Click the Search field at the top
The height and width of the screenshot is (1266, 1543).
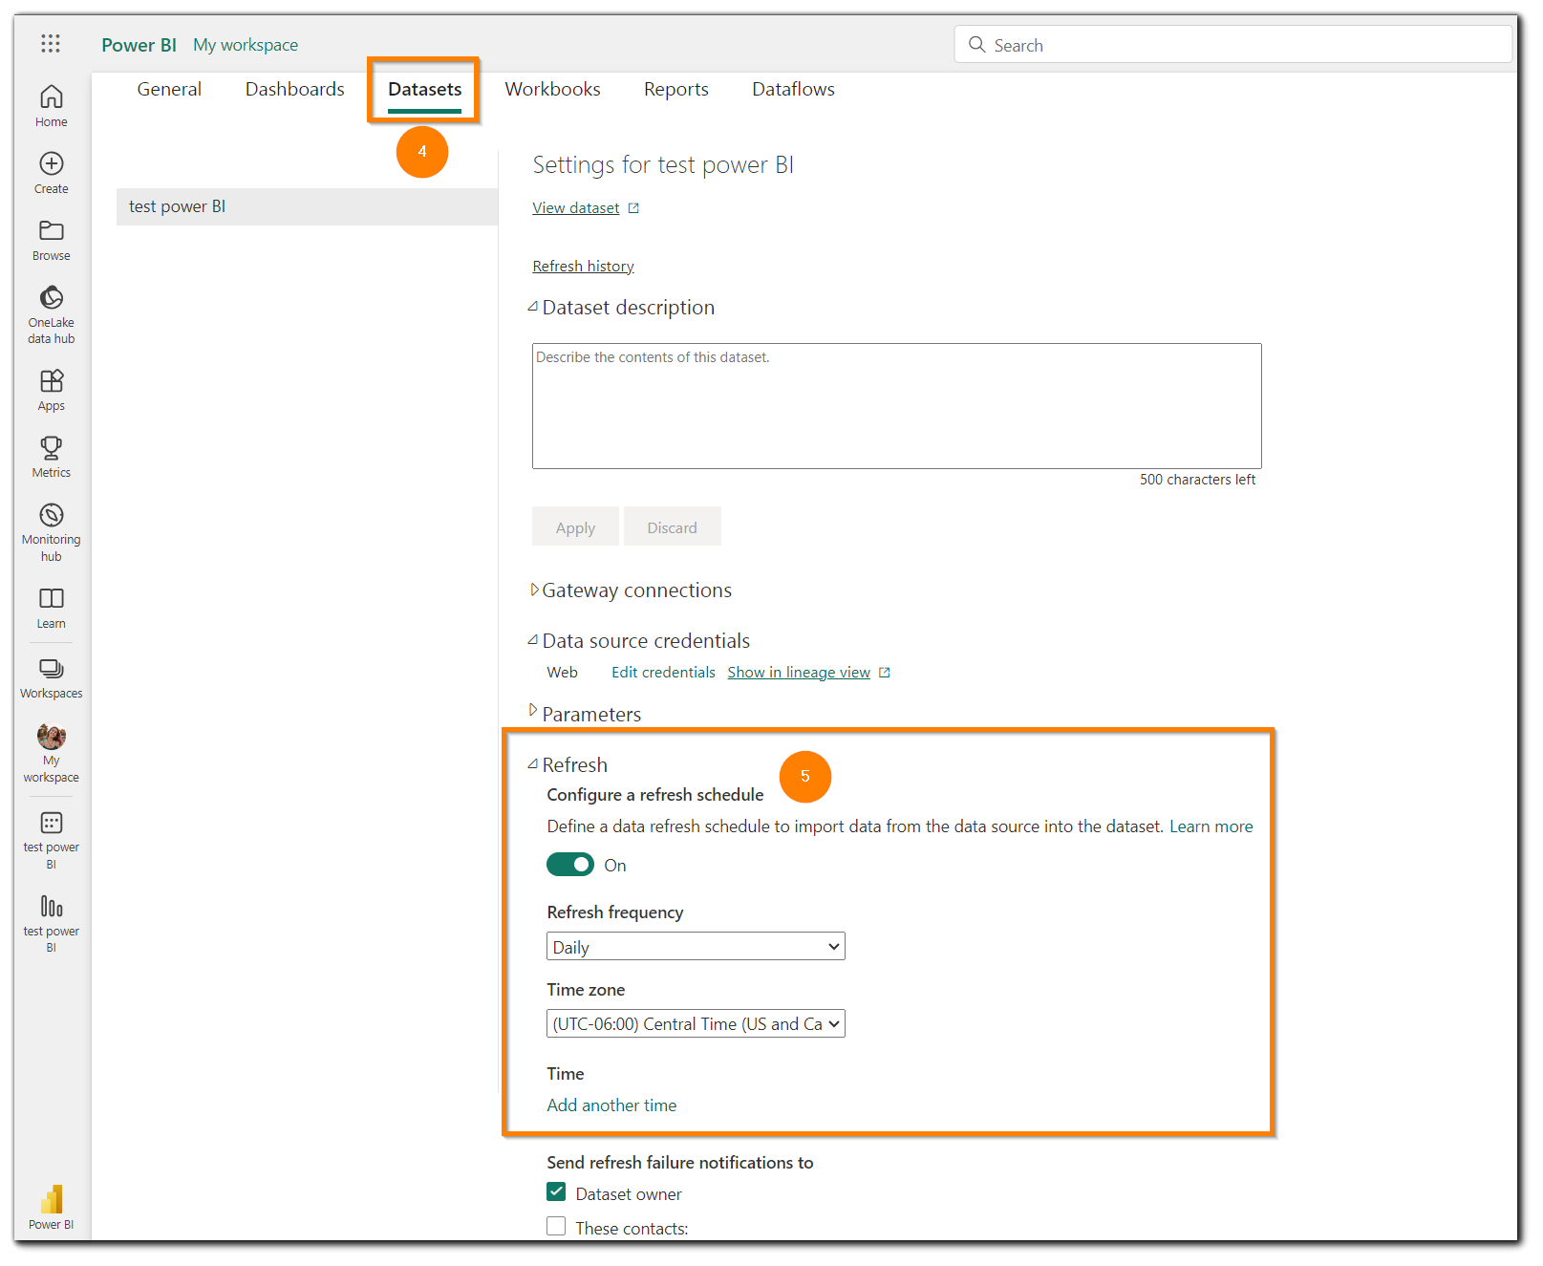pyautogui.click(x=1232, y=45)
